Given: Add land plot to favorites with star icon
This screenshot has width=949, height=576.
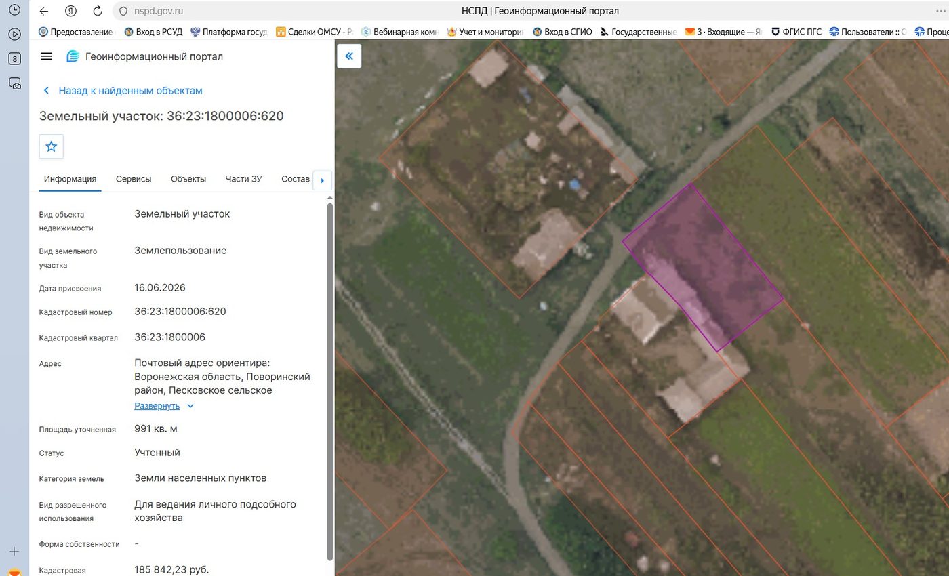Looking at the screenshot, I should tap(52, 146).
